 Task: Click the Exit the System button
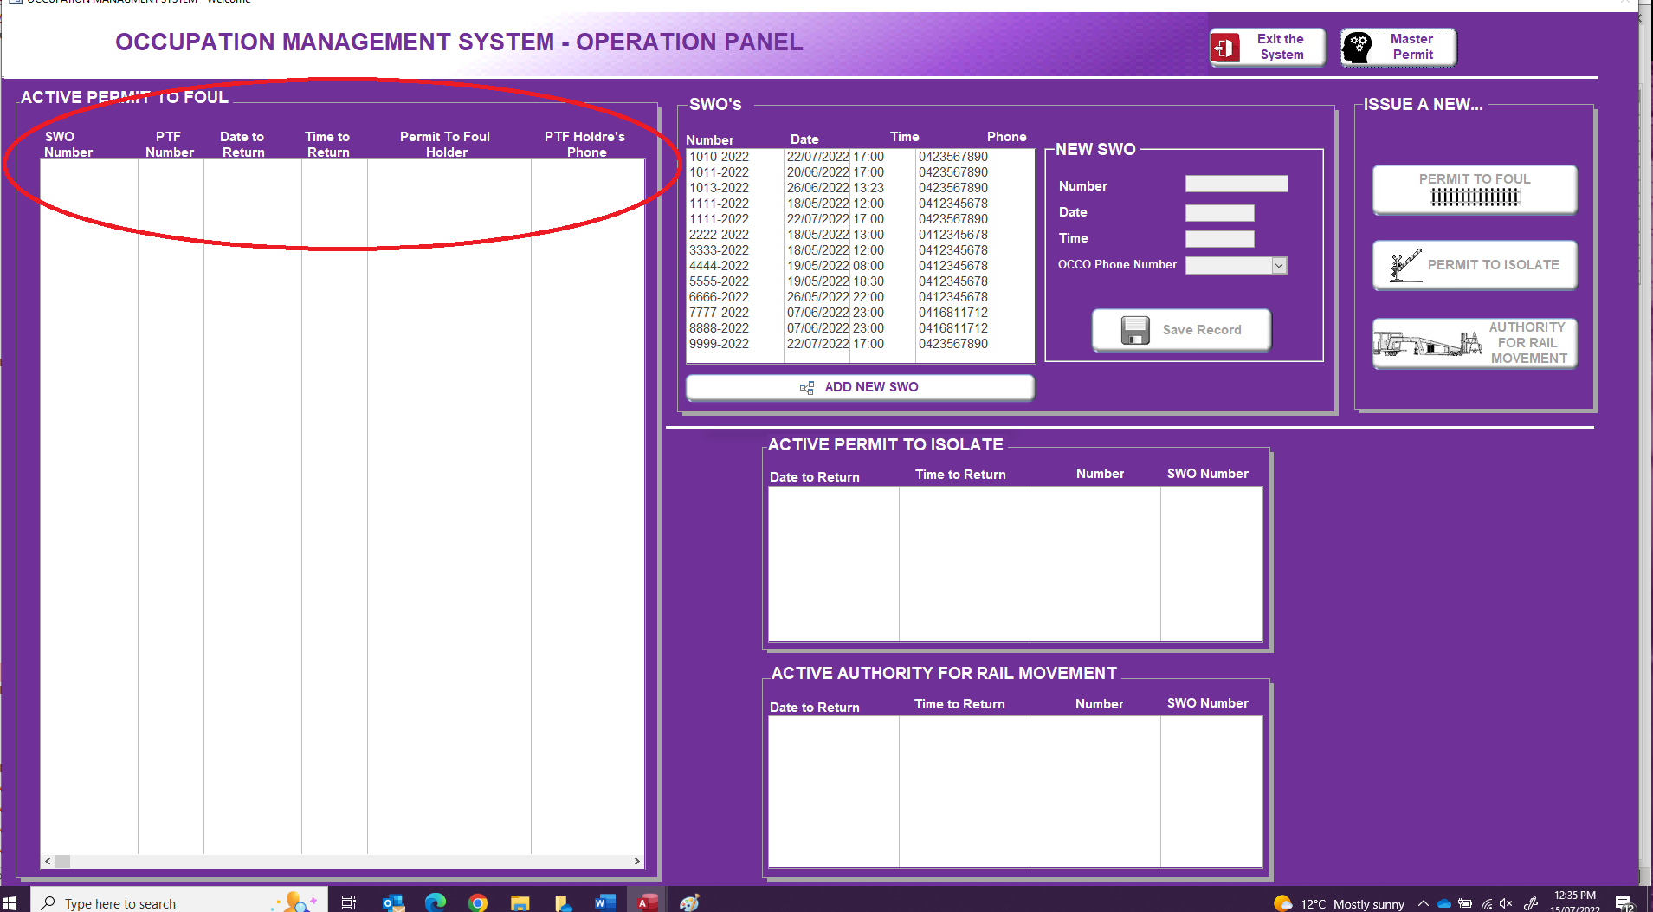(x=1268, y=47)
